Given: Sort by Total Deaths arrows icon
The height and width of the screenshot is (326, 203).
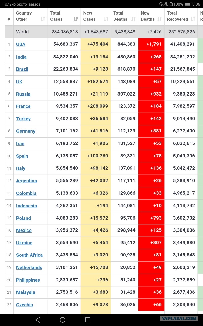Looking at the screenshot, I should 133,19.
